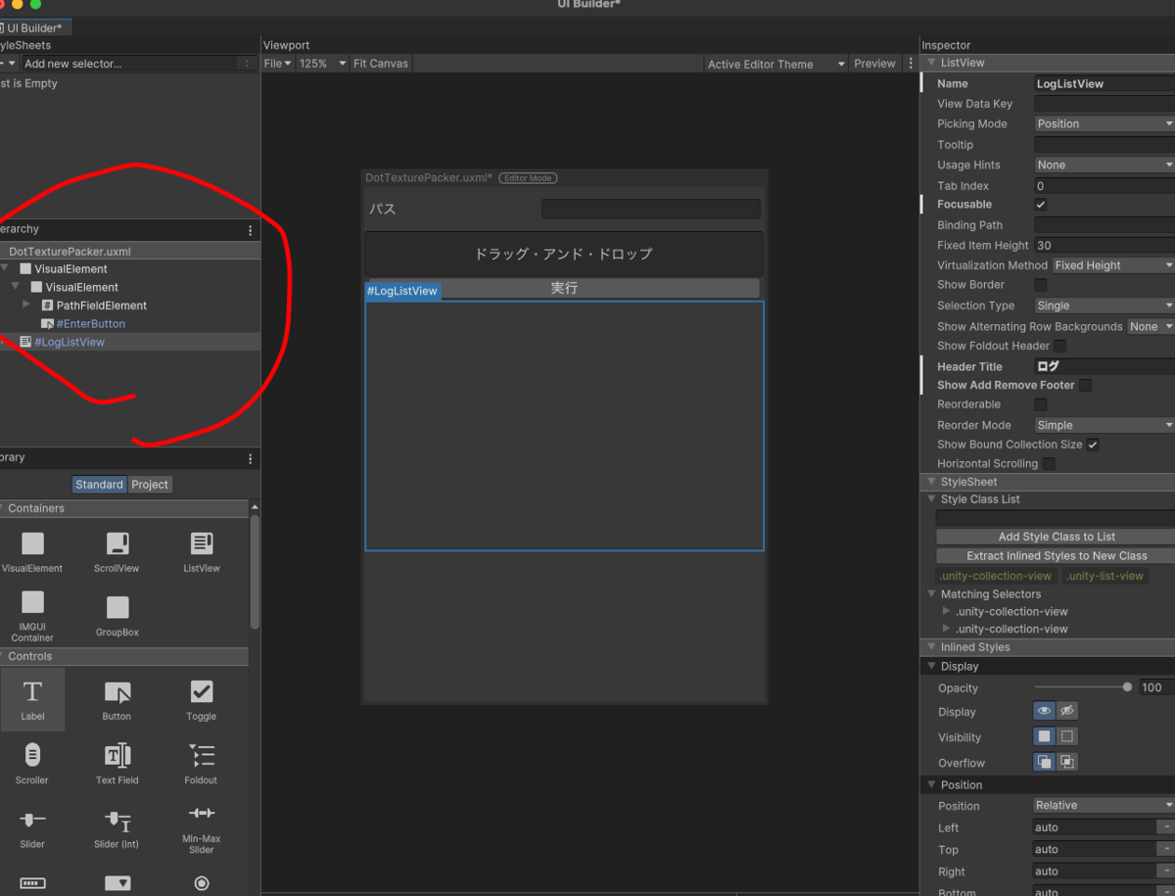Select the ScrollView library icon
The width and height of the screenshot is (1175, 896).
pyautogui.click(x=117, y=543)
